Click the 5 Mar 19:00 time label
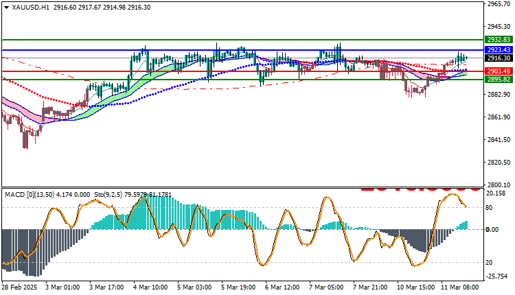515x295 pixels. pyautogui.click(x=238, y=287)
